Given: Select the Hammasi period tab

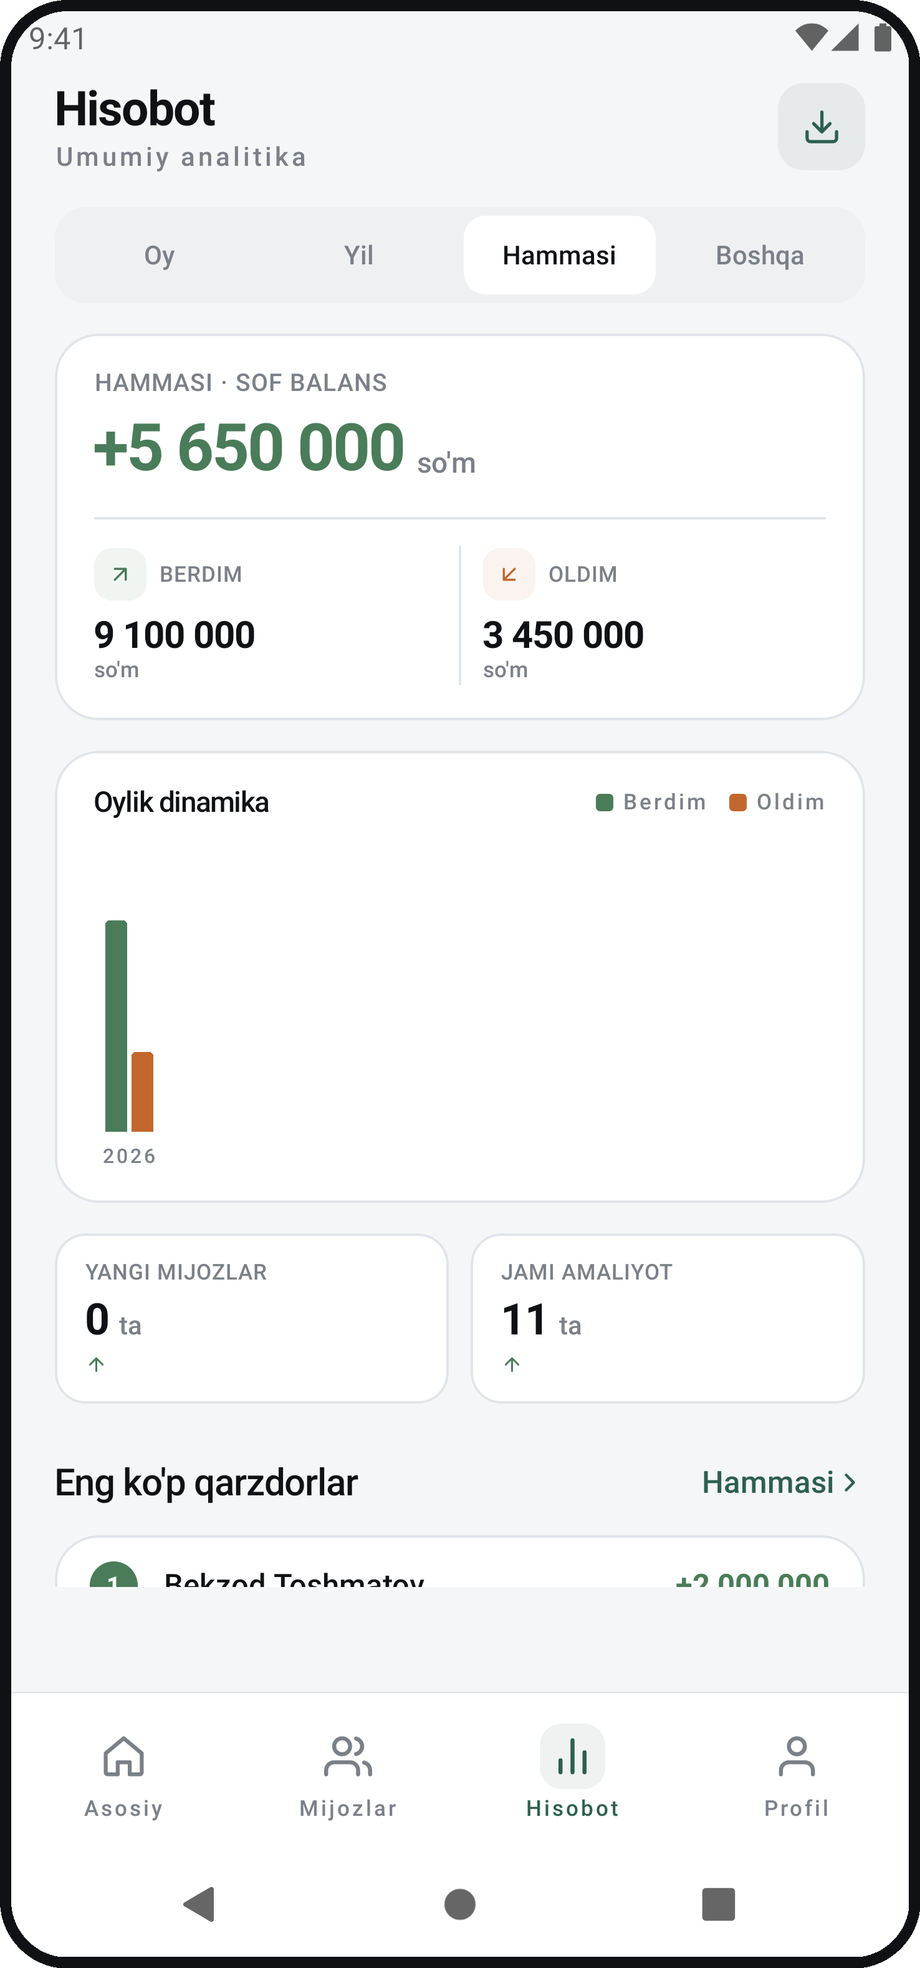Looking at the screenshot, I should pyautogui.click(x=559, y=255).
